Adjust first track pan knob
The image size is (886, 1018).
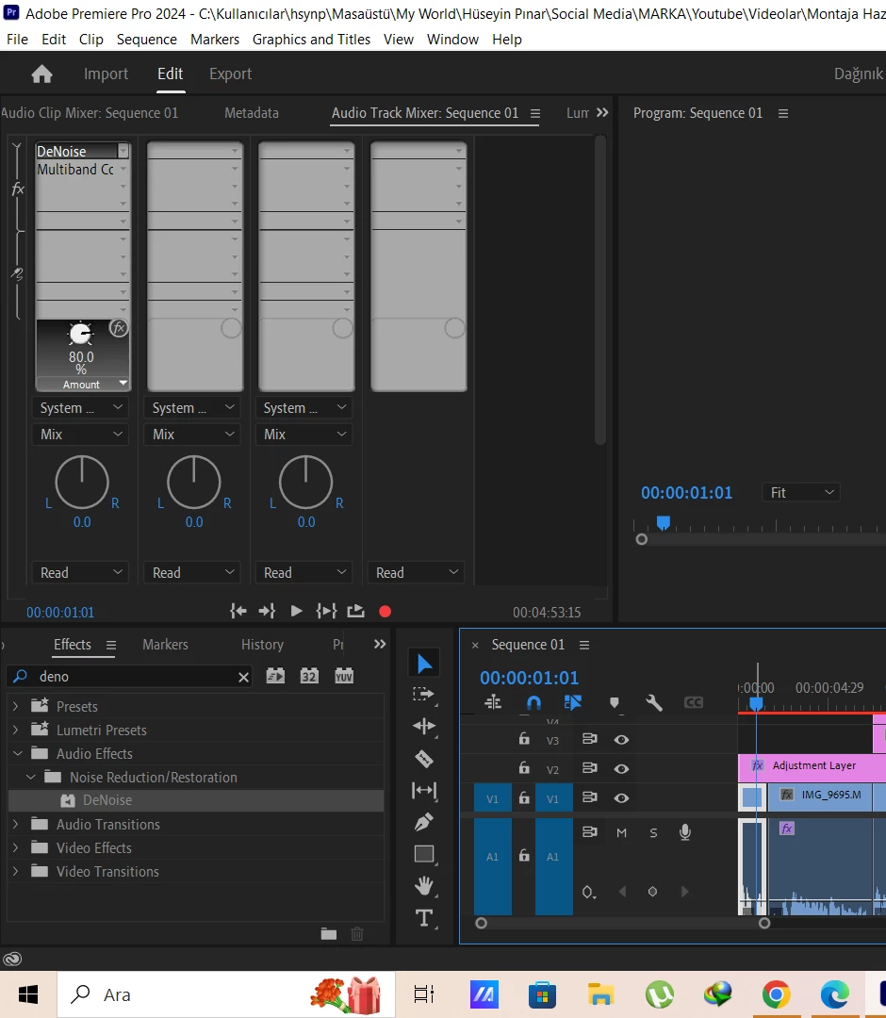point(82,482)
